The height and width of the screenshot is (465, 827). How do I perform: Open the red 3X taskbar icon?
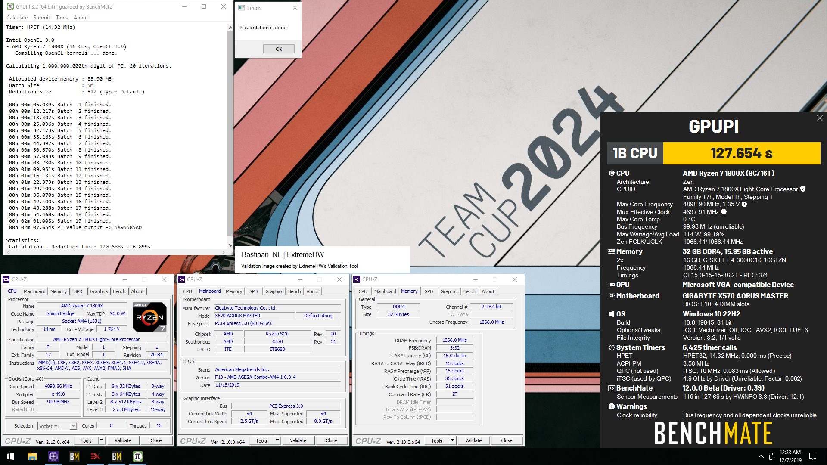(x=96, y=456)
